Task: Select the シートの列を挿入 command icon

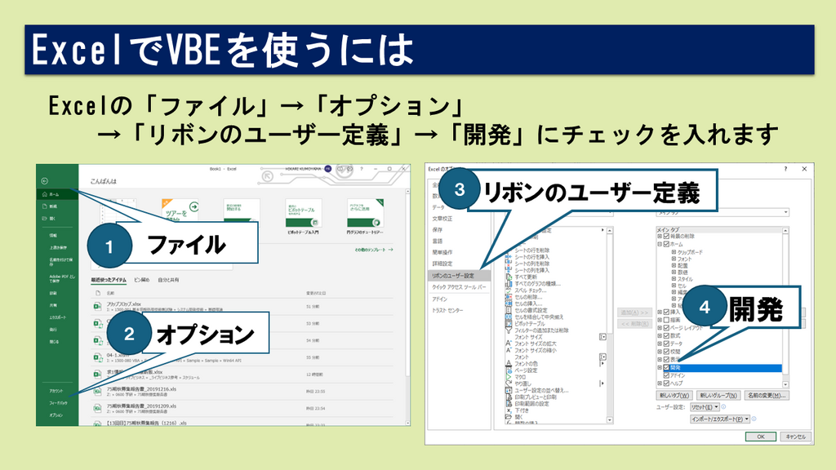Action: coord(509,270)
